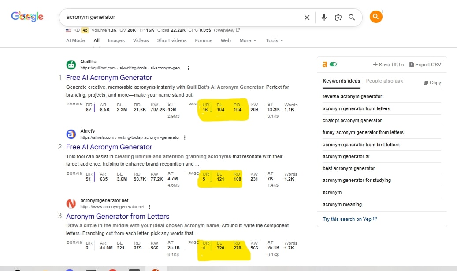Open the Tools dropdown

(274, 40)
